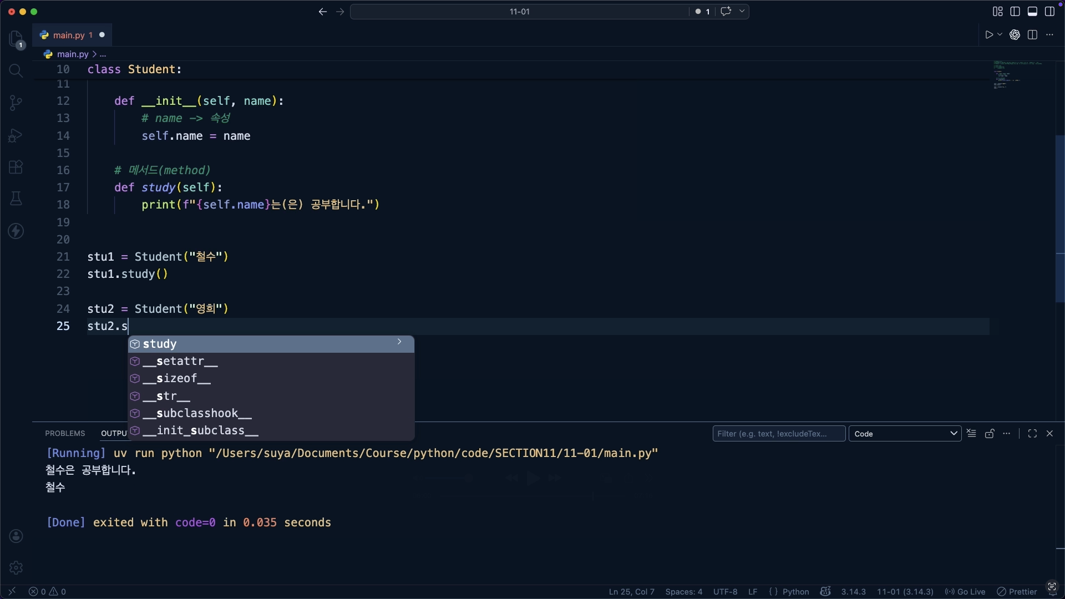Toggle the bottom panel visibility
Viewport: 1065px width, 599px height.
click(1032, 12)
